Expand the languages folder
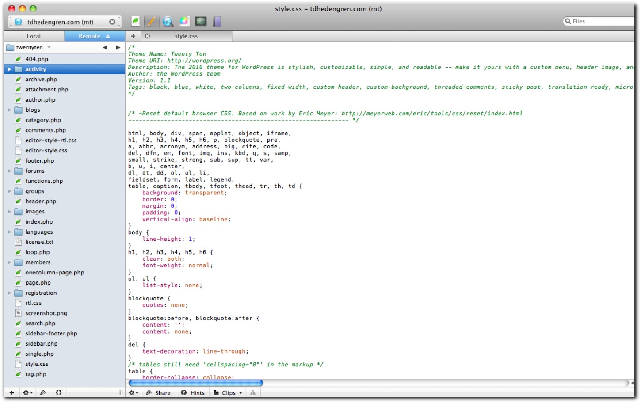 (9, 232)
